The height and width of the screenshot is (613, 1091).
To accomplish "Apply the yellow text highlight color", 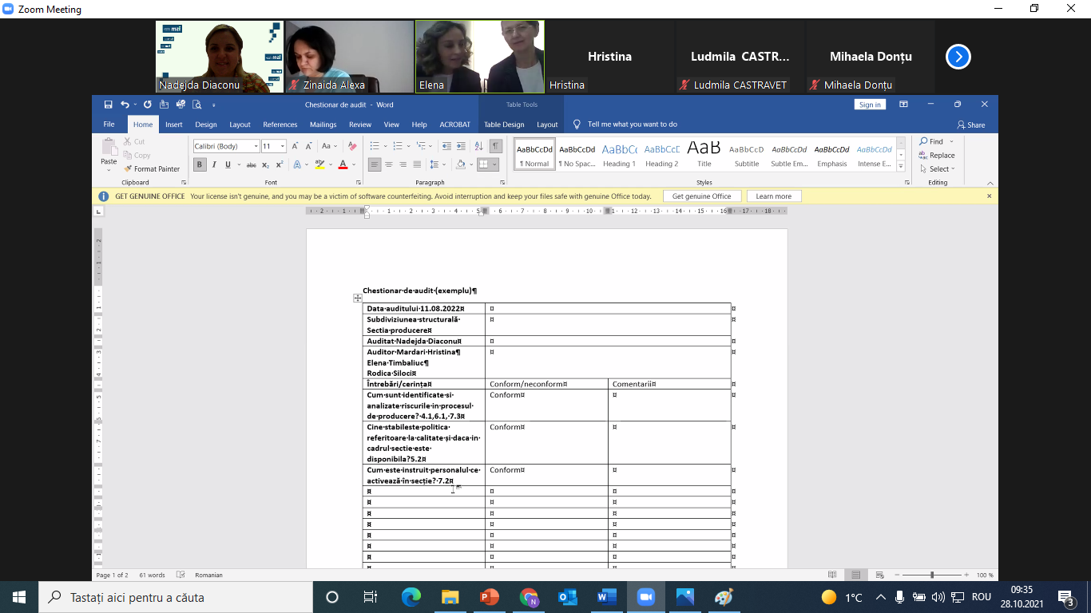I will pos(319,165).
